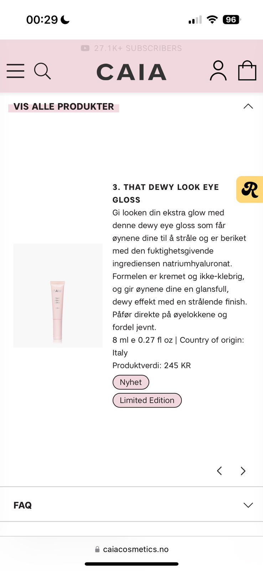Open the shopping bag cart
Image resolution: width=263 pixels, height=571 pixels.
[x=247, y=71]
